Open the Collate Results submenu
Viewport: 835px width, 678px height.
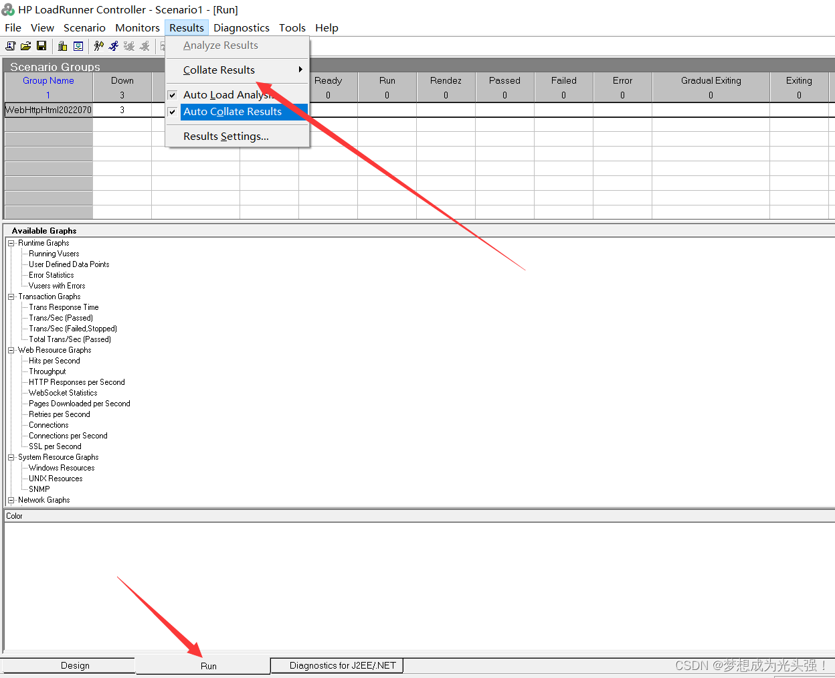click(238, 70)
